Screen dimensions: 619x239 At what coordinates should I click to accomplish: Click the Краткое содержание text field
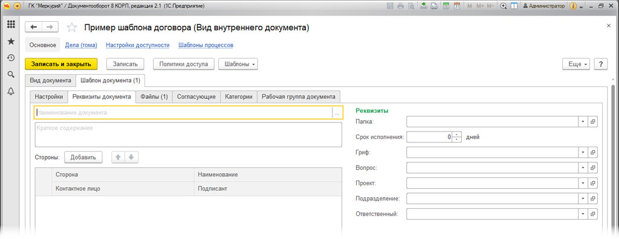click(189, 135)
